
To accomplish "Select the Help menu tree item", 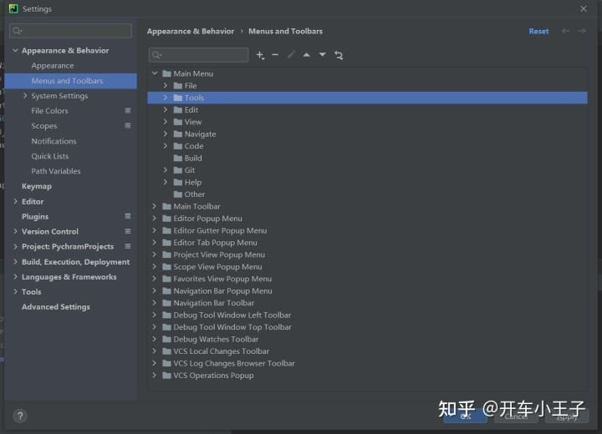I will point(193,182).
